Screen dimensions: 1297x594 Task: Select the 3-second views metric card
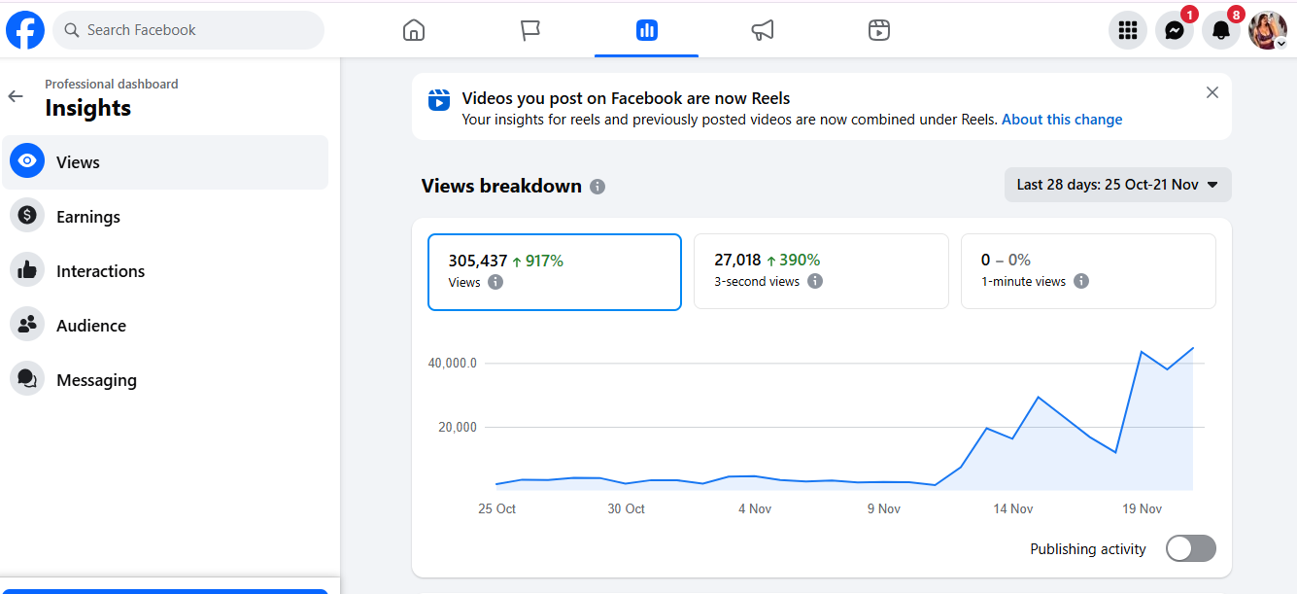point(820,271)
